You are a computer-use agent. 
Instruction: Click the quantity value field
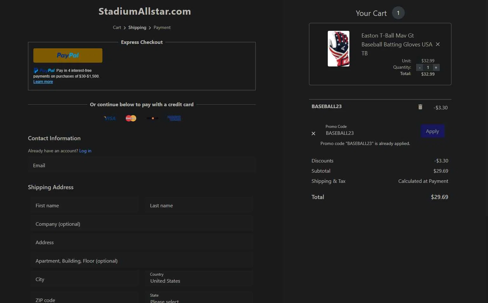point(428,67)
